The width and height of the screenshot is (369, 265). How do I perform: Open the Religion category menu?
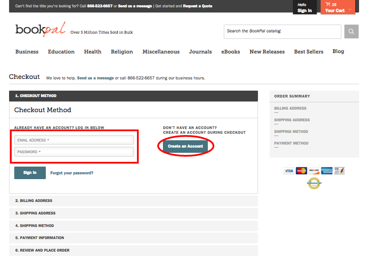click(x=122, y=52)
